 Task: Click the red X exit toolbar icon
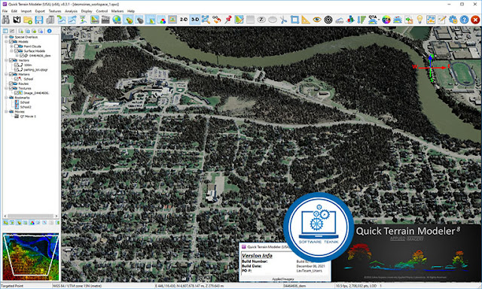pos(475,20)
